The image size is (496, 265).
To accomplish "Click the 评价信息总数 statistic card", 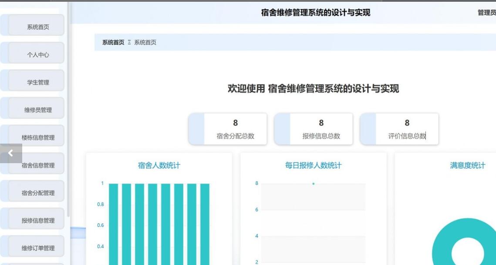I will 407,129.
